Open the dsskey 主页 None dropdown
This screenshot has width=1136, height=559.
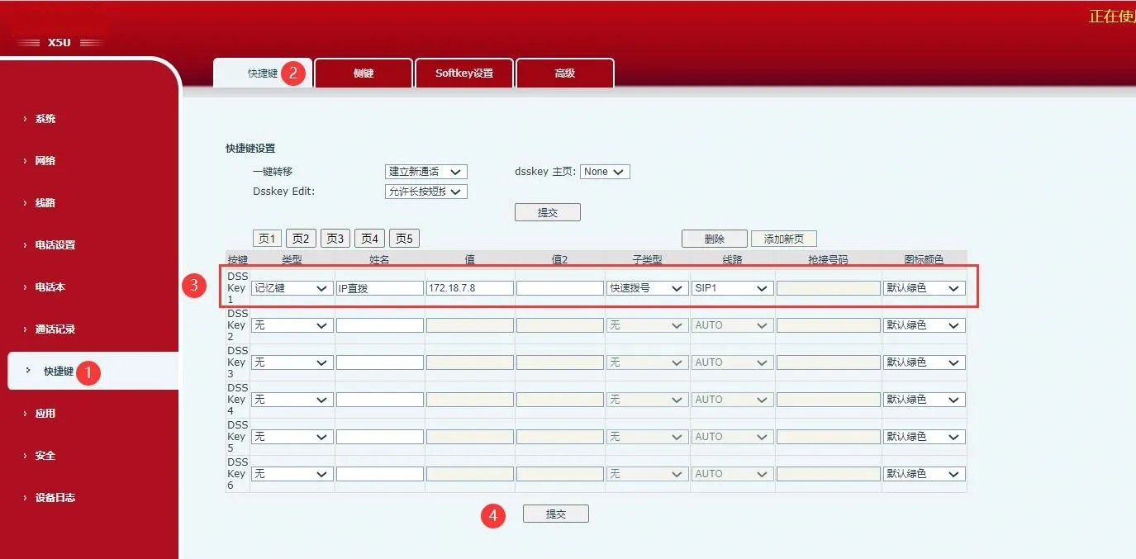point(605,172)
